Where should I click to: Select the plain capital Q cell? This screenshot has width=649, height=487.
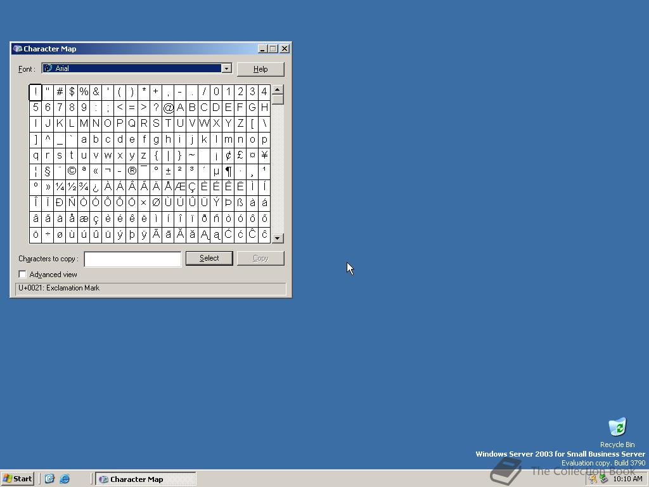click(132, 124)
